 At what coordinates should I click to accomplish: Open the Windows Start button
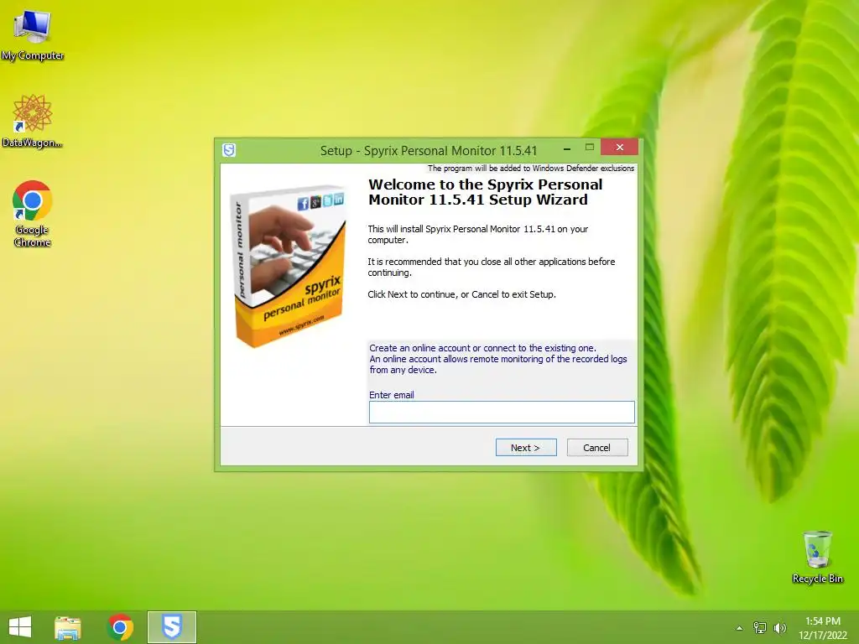[x=20, y=627]
